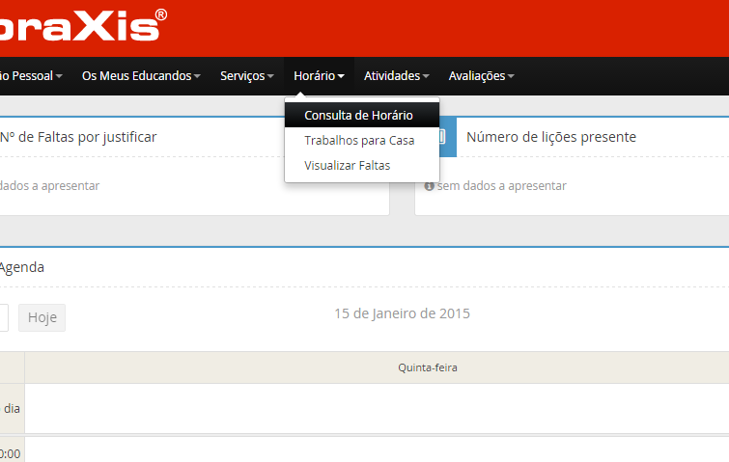729x462 pixels.
Task: Click the 'Nº de Faltas por justificar' heading
Action: [x=78, y=137]
